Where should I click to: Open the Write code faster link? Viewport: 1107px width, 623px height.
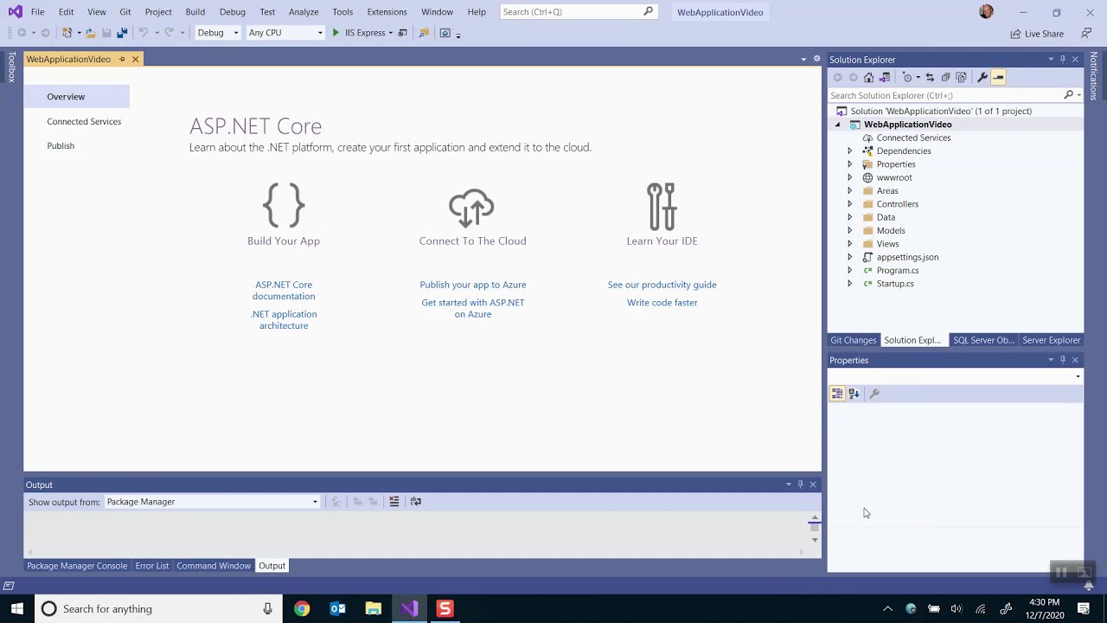pos(662,303)
